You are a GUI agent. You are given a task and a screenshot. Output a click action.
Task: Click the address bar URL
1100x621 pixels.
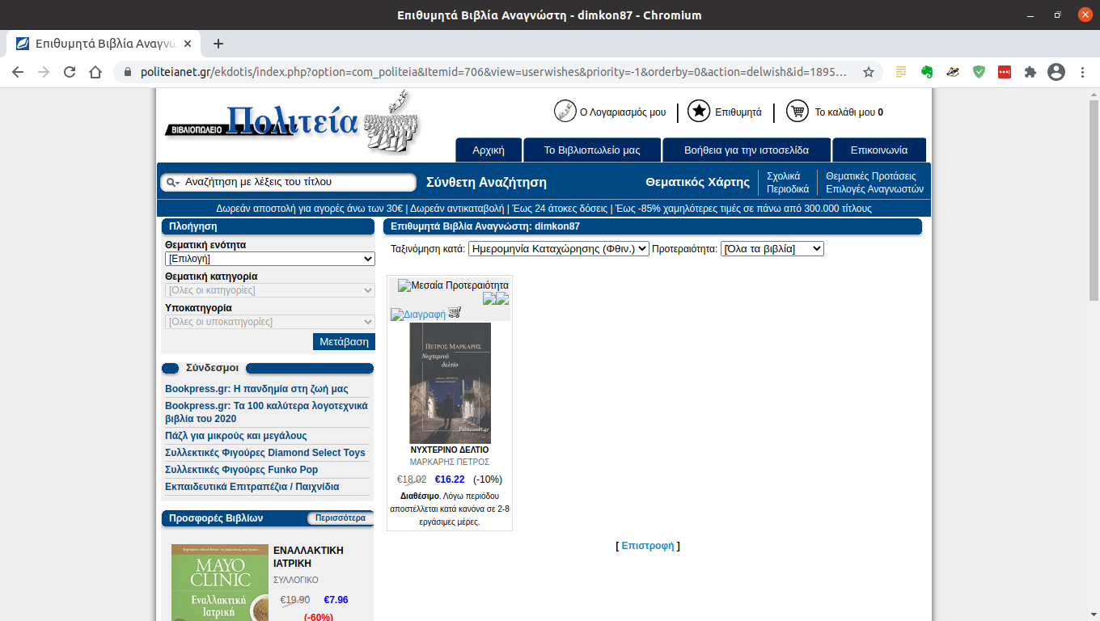click(493, 72)
